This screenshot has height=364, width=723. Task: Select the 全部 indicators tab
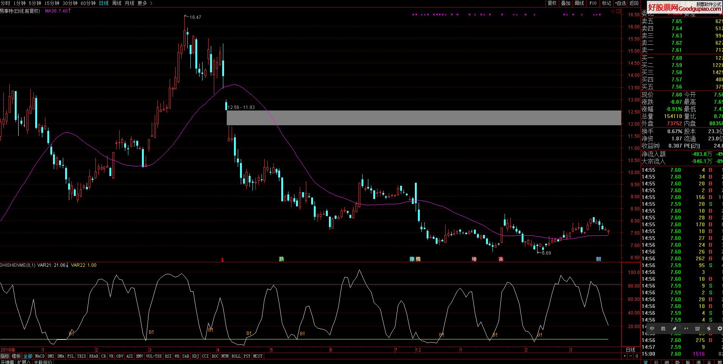pyautogui.click(x=28, y=356)
